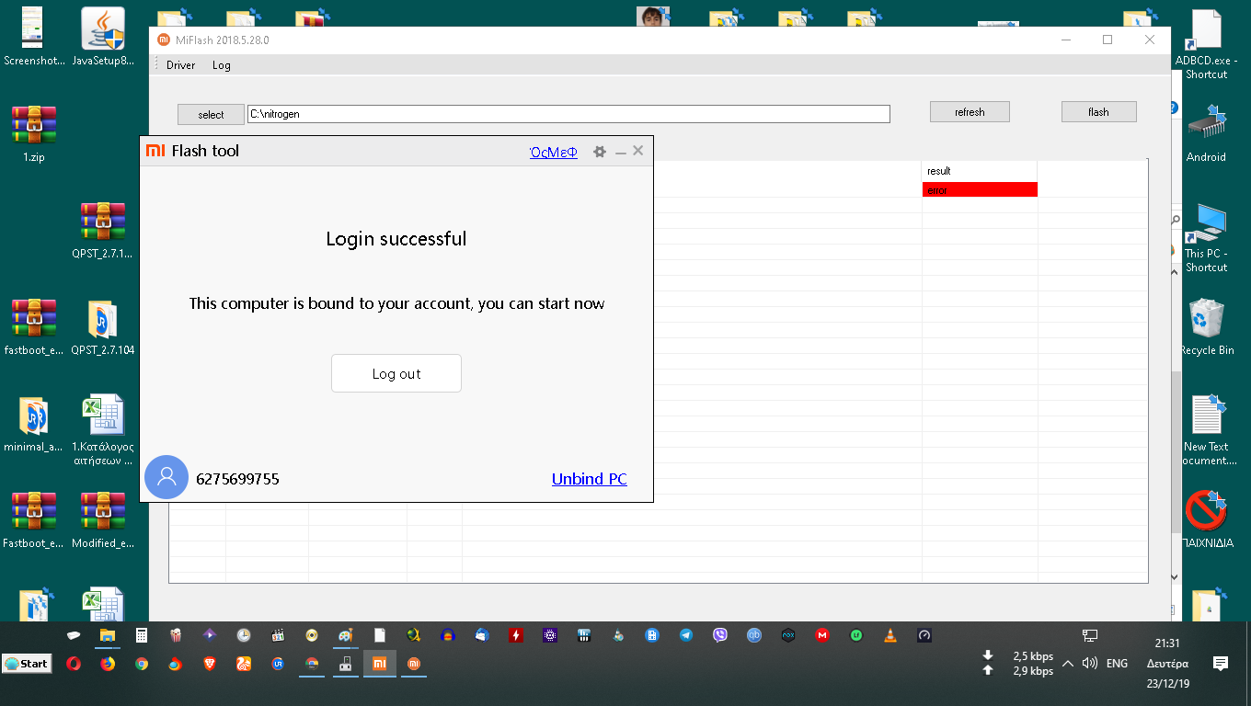Click the flash button
The height and width of the screenshot is (706, 1251).
(1098, 112)
